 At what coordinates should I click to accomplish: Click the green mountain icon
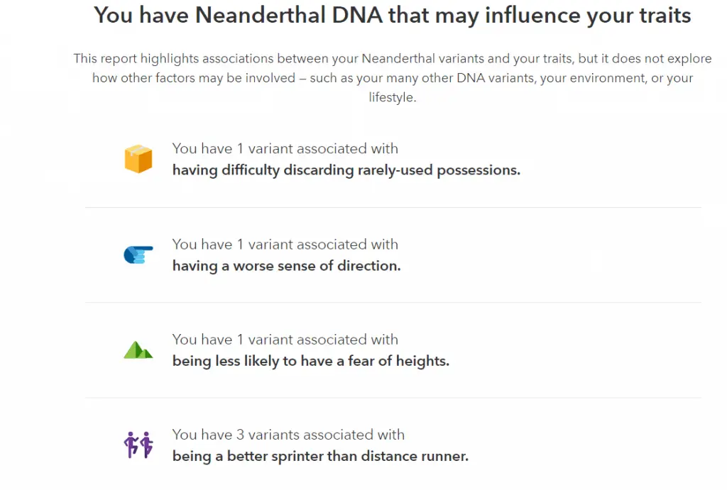[138, 350]
